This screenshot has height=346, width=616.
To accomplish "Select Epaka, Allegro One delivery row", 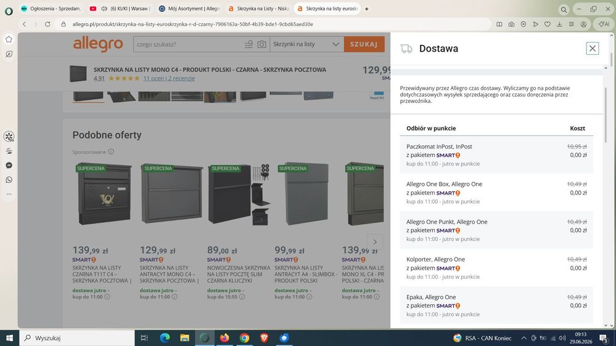I will click(496, 305).
